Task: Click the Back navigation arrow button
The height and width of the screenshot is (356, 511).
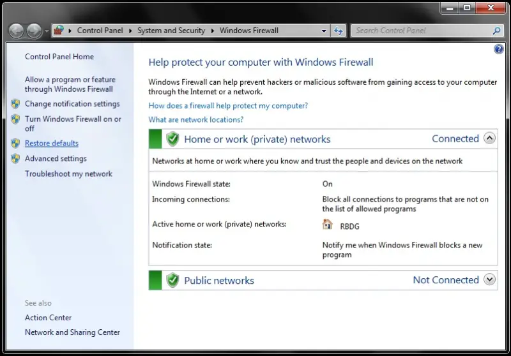Action: [x=16, y=31]
